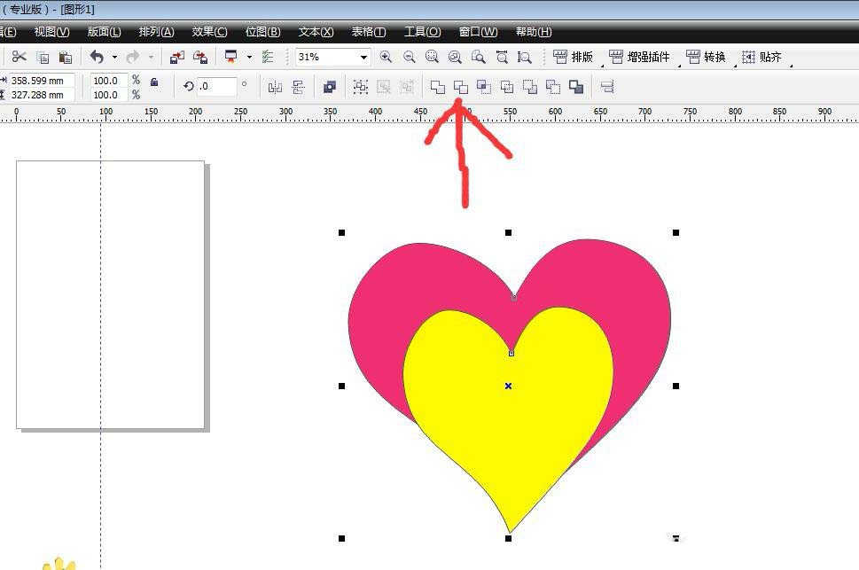Image resolution: width=859 pixels, height=570 pixels.
Task: Click the Export icon
Action: [200, 57]
